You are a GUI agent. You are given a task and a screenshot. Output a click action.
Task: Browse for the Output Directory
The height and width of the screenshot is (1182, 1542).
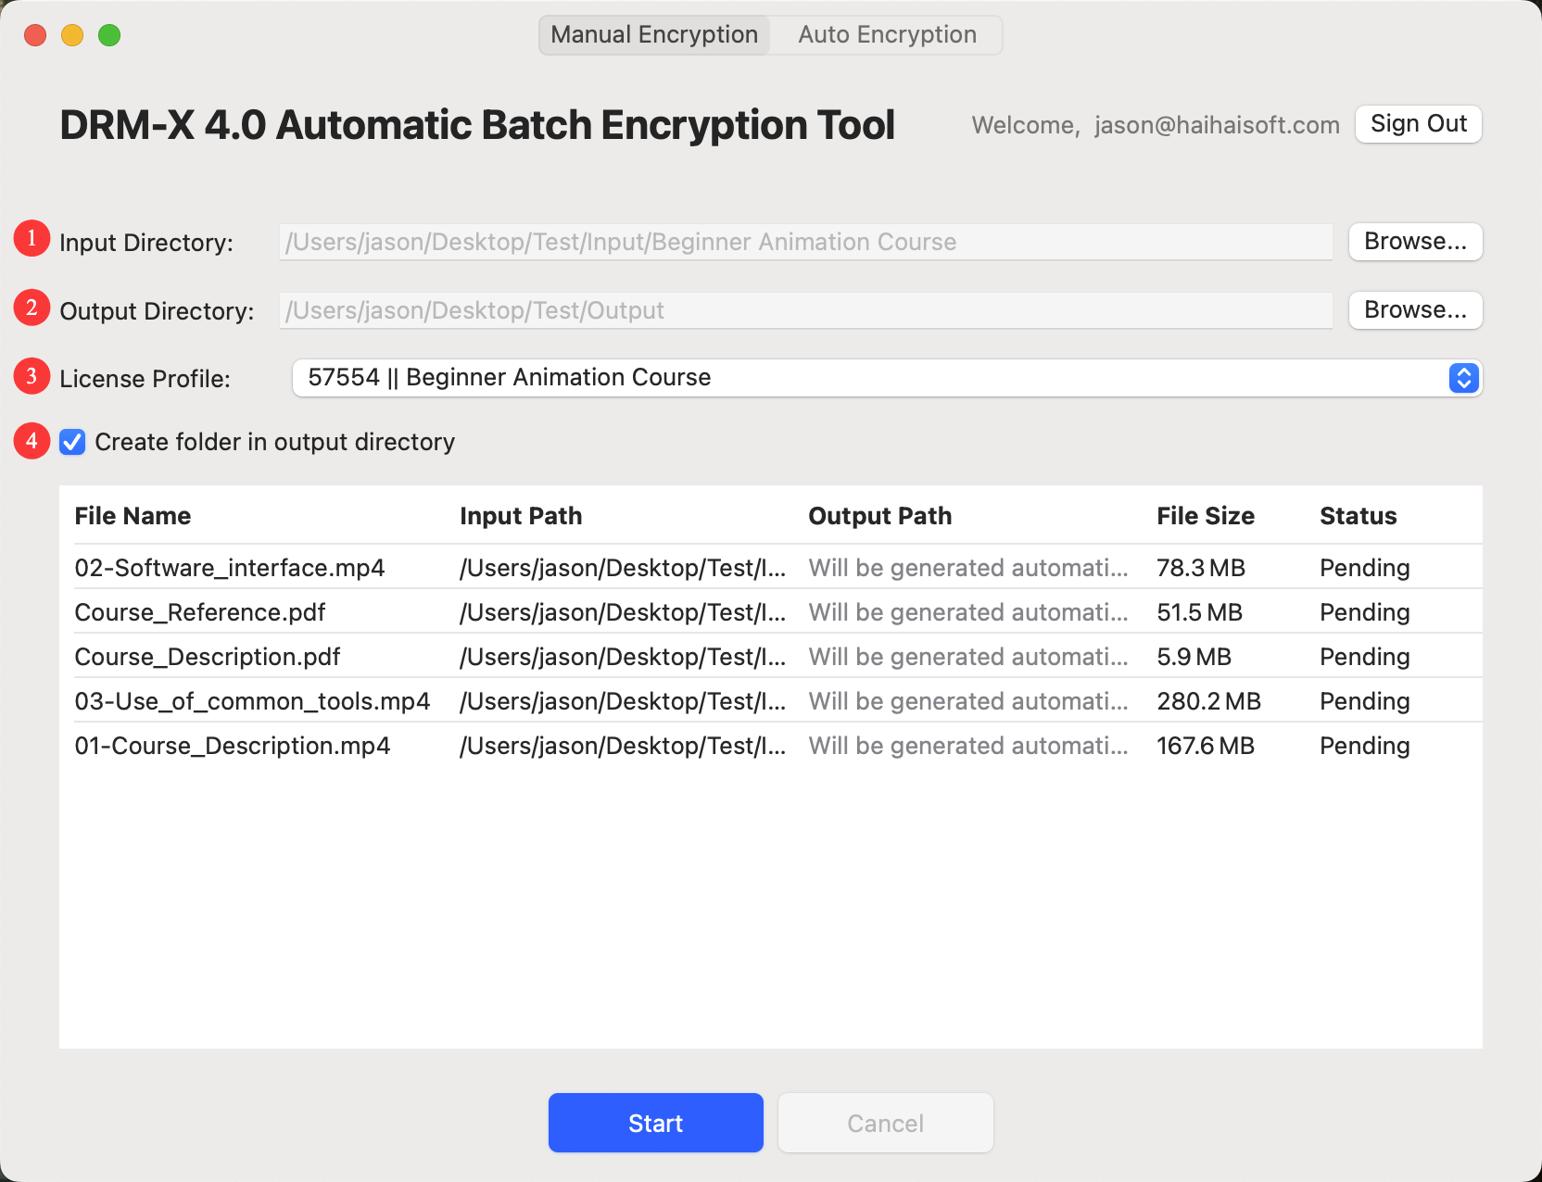tap(1415, 310)
